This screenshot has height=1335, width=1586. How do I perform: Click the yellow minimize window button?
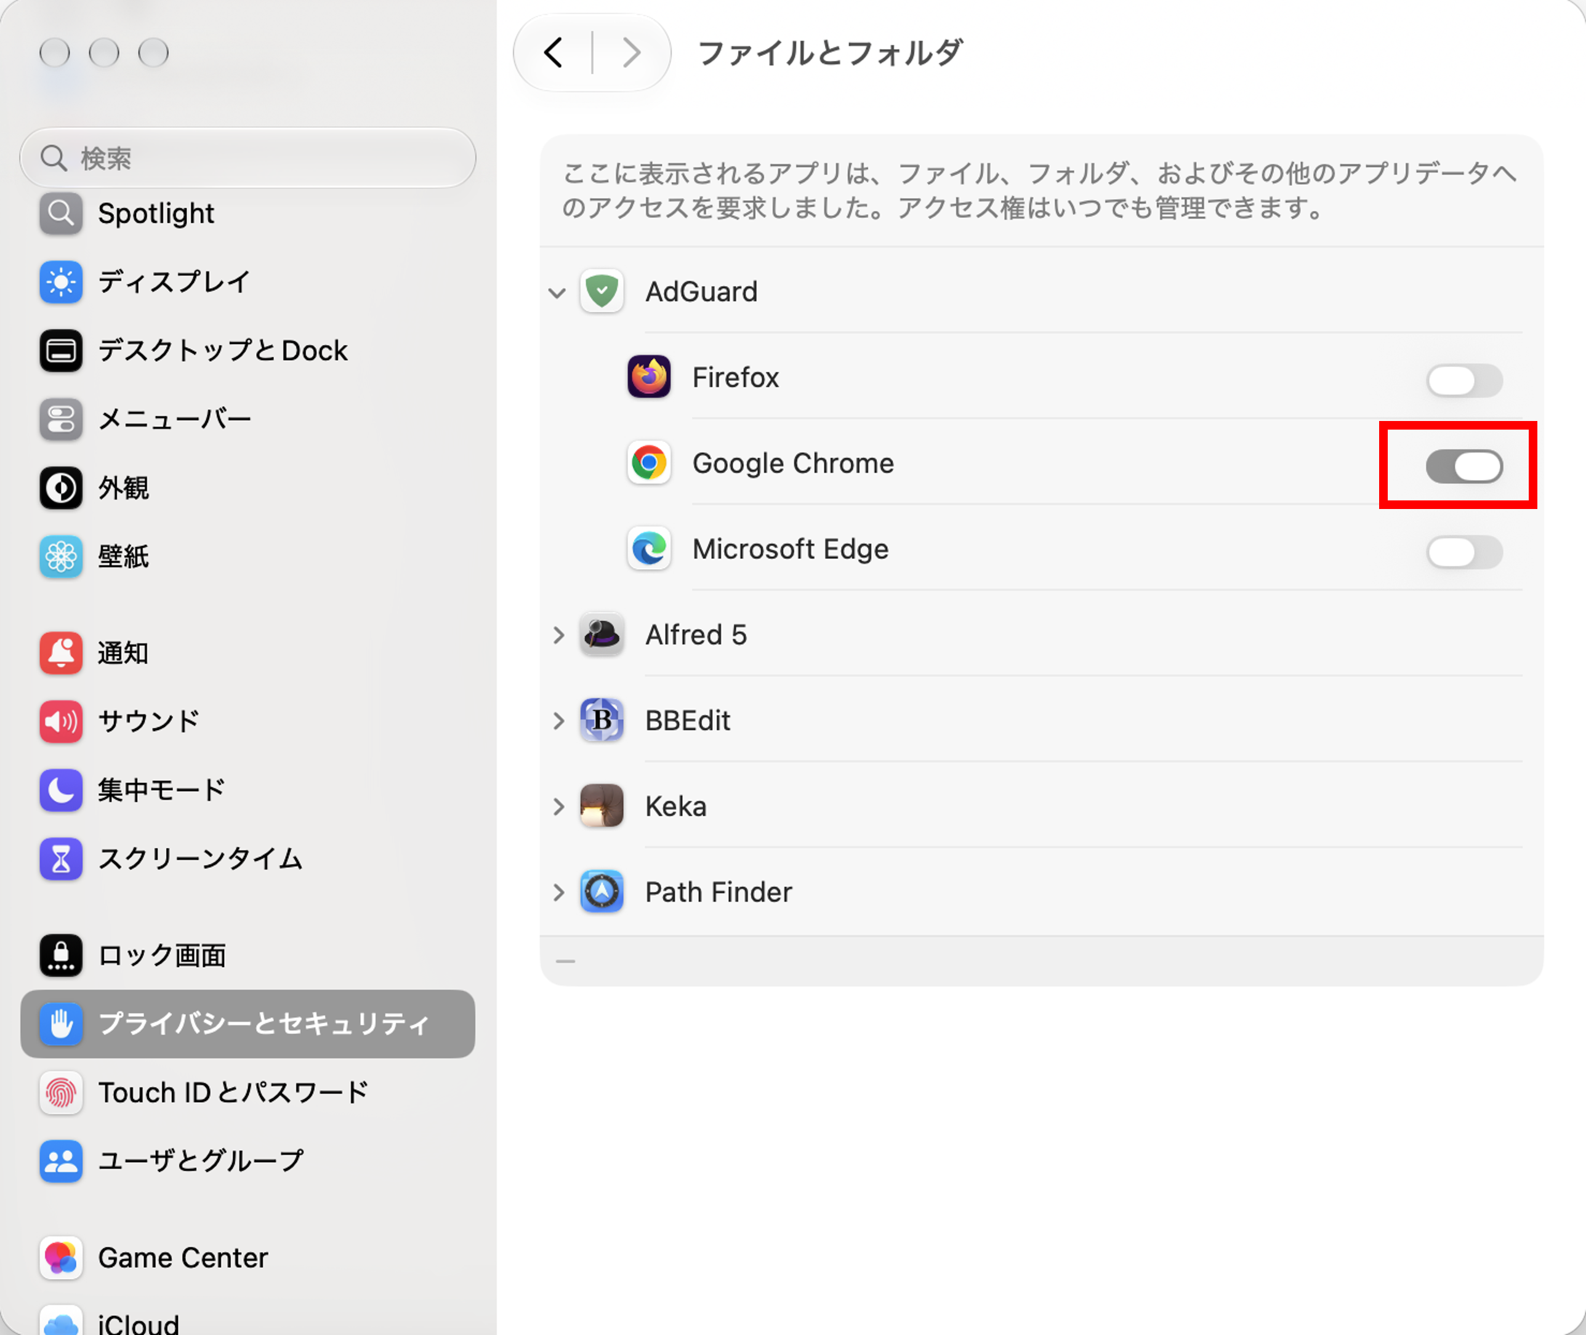(103, 53)
